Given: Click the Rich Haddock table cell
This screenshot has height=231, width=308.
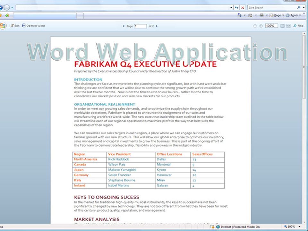Looking at the screenshot, I should [131, 159].
